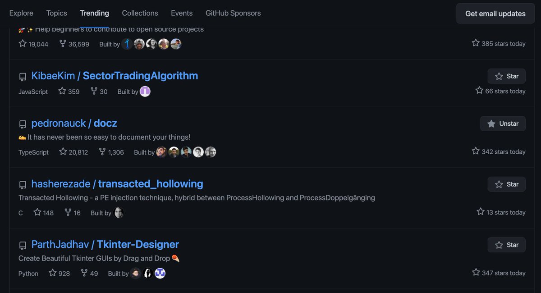
Task: Click the repository icon beside KibaeKim/SectorTradingAlgorithm
Action: 23,76
